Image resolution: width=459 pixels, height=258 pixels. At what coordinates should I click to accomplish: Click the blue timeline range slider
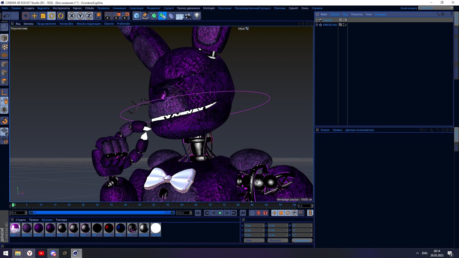[x=101, y=212]
